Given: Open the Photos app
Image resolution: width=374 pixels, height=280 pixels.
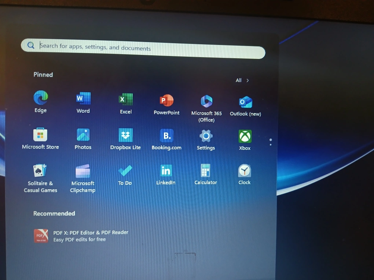Looking at the screenshot, I should [83, 135].
